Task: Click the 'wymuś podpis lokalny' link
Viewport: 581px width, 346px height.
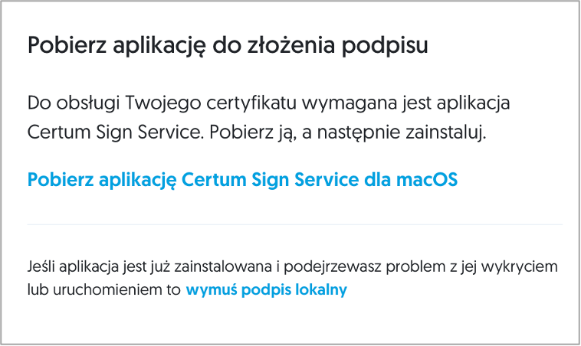Action: pyautogui.click(x=266, y=290)
